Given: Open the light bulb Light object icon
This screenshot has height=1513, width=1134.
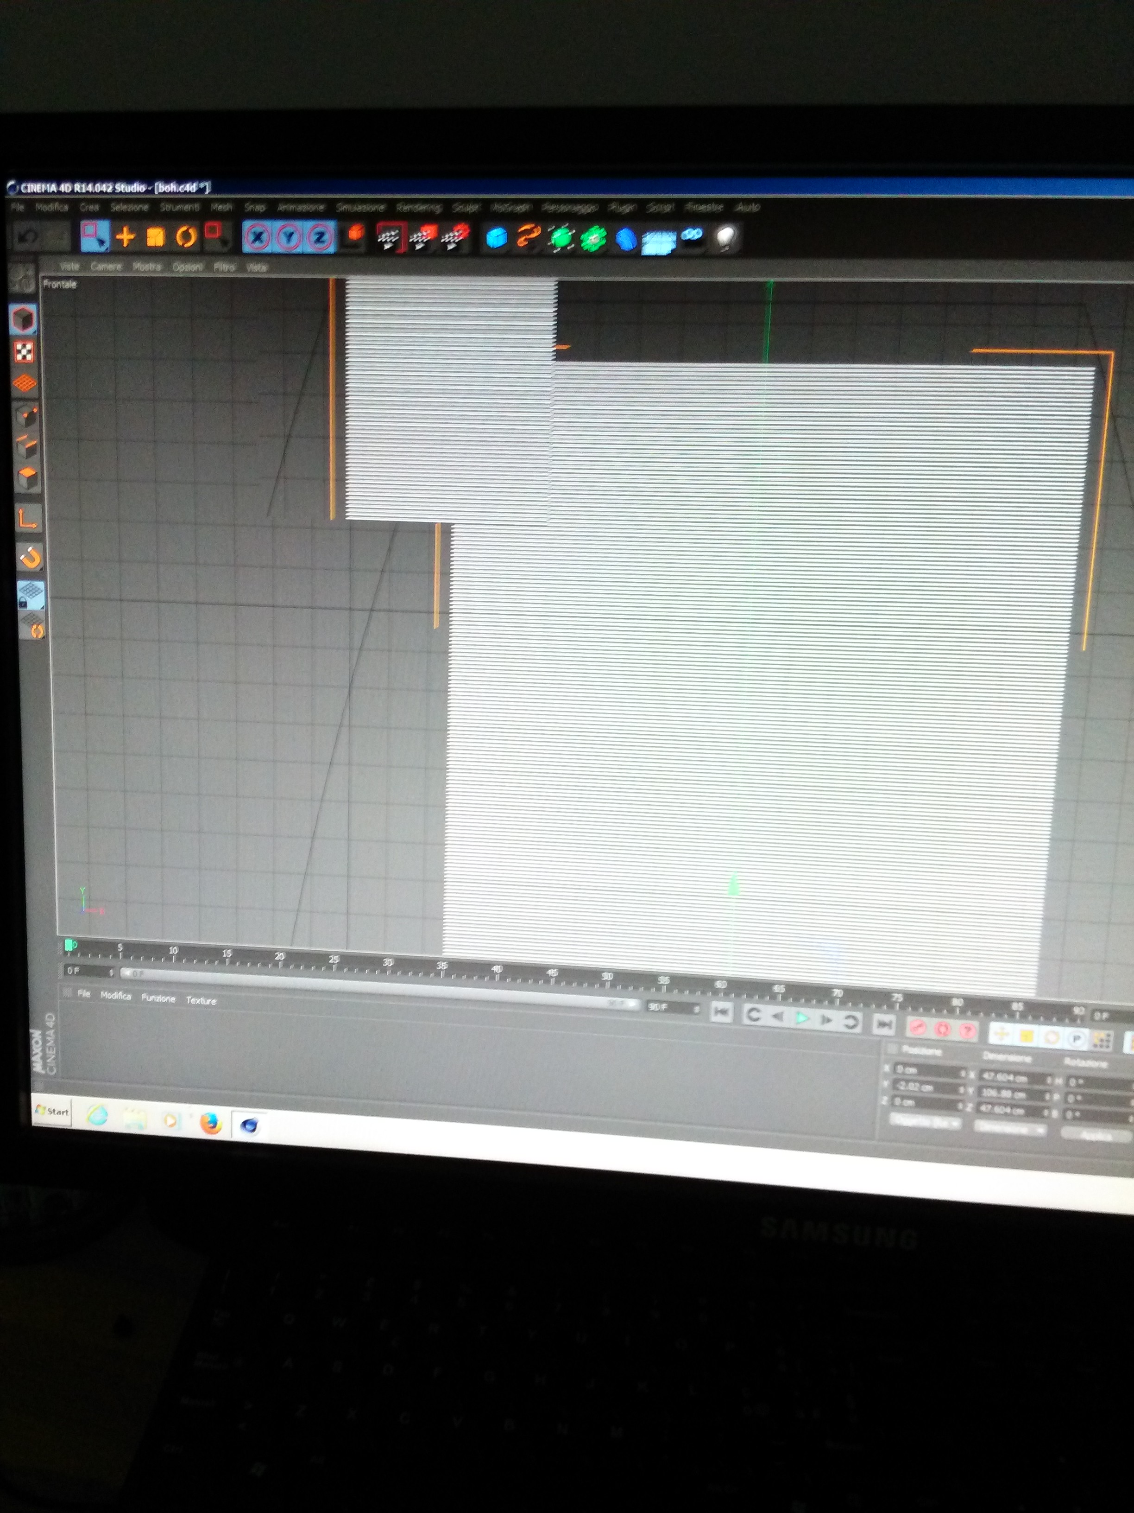Looking at the screenshot, I should 726,238.
